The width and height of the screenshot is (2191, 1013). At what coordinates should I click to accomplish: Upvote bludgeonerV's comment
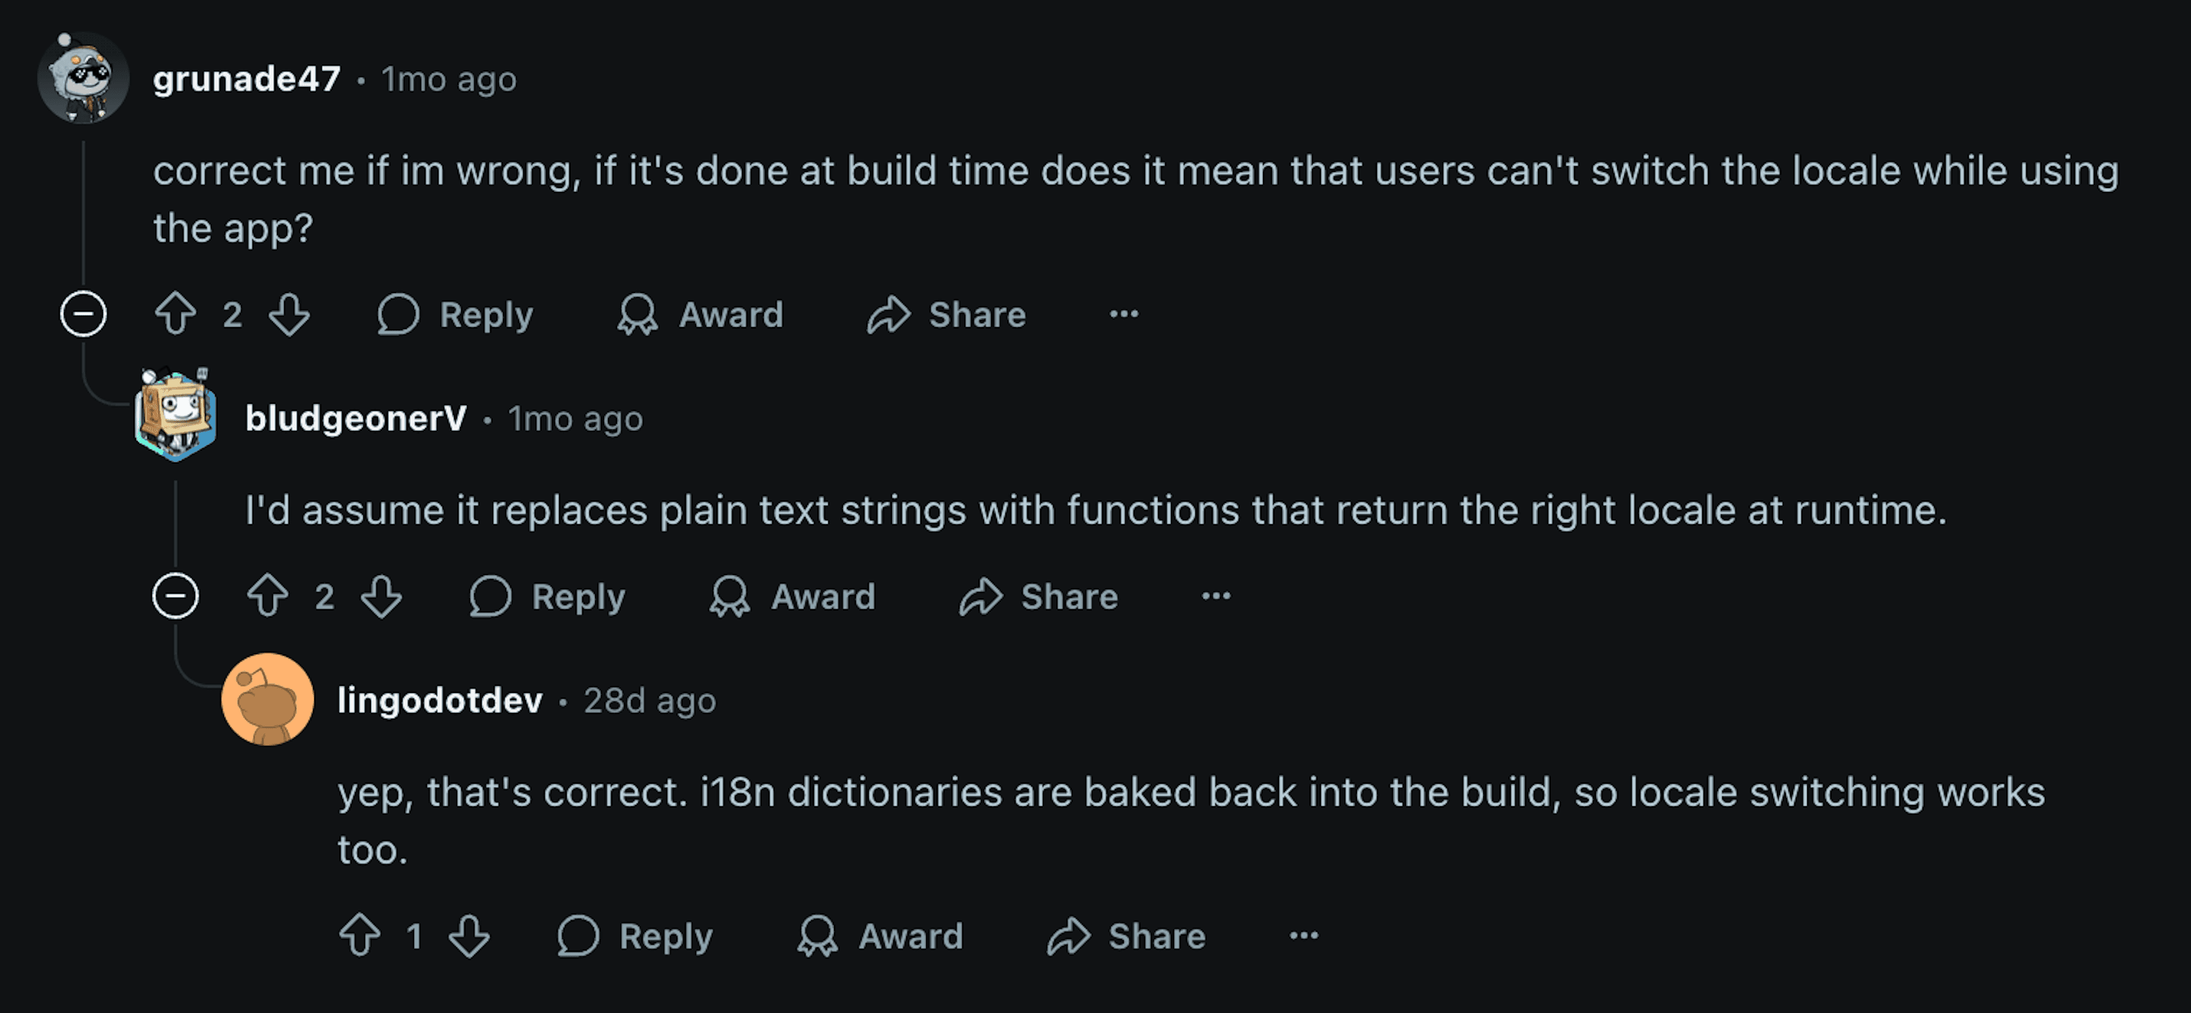coord(267,596)
